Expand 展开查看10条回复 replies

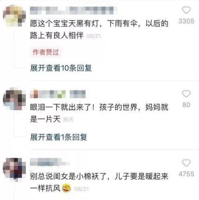(61, 68)
